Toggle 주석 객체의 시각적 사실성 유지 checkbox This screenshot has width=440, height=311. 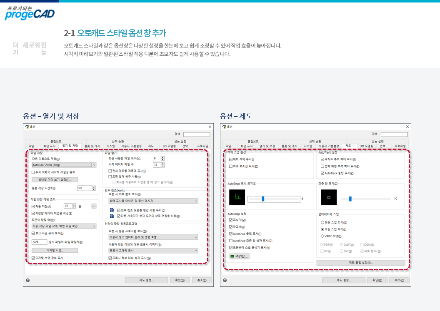pos(33,172)
